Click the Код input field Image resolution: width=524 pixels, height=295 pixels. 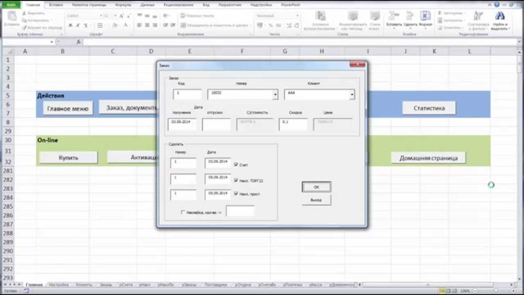coord(187,95)
